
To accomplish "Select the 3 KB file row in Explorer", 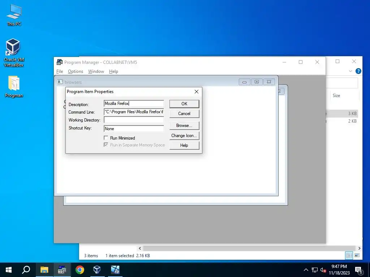I will tap(342, 114).
